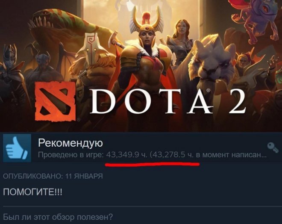The image size is (282, 224).
Task: Click the Был ли этот обзор полезен? prompt
Action: [58, 217]
